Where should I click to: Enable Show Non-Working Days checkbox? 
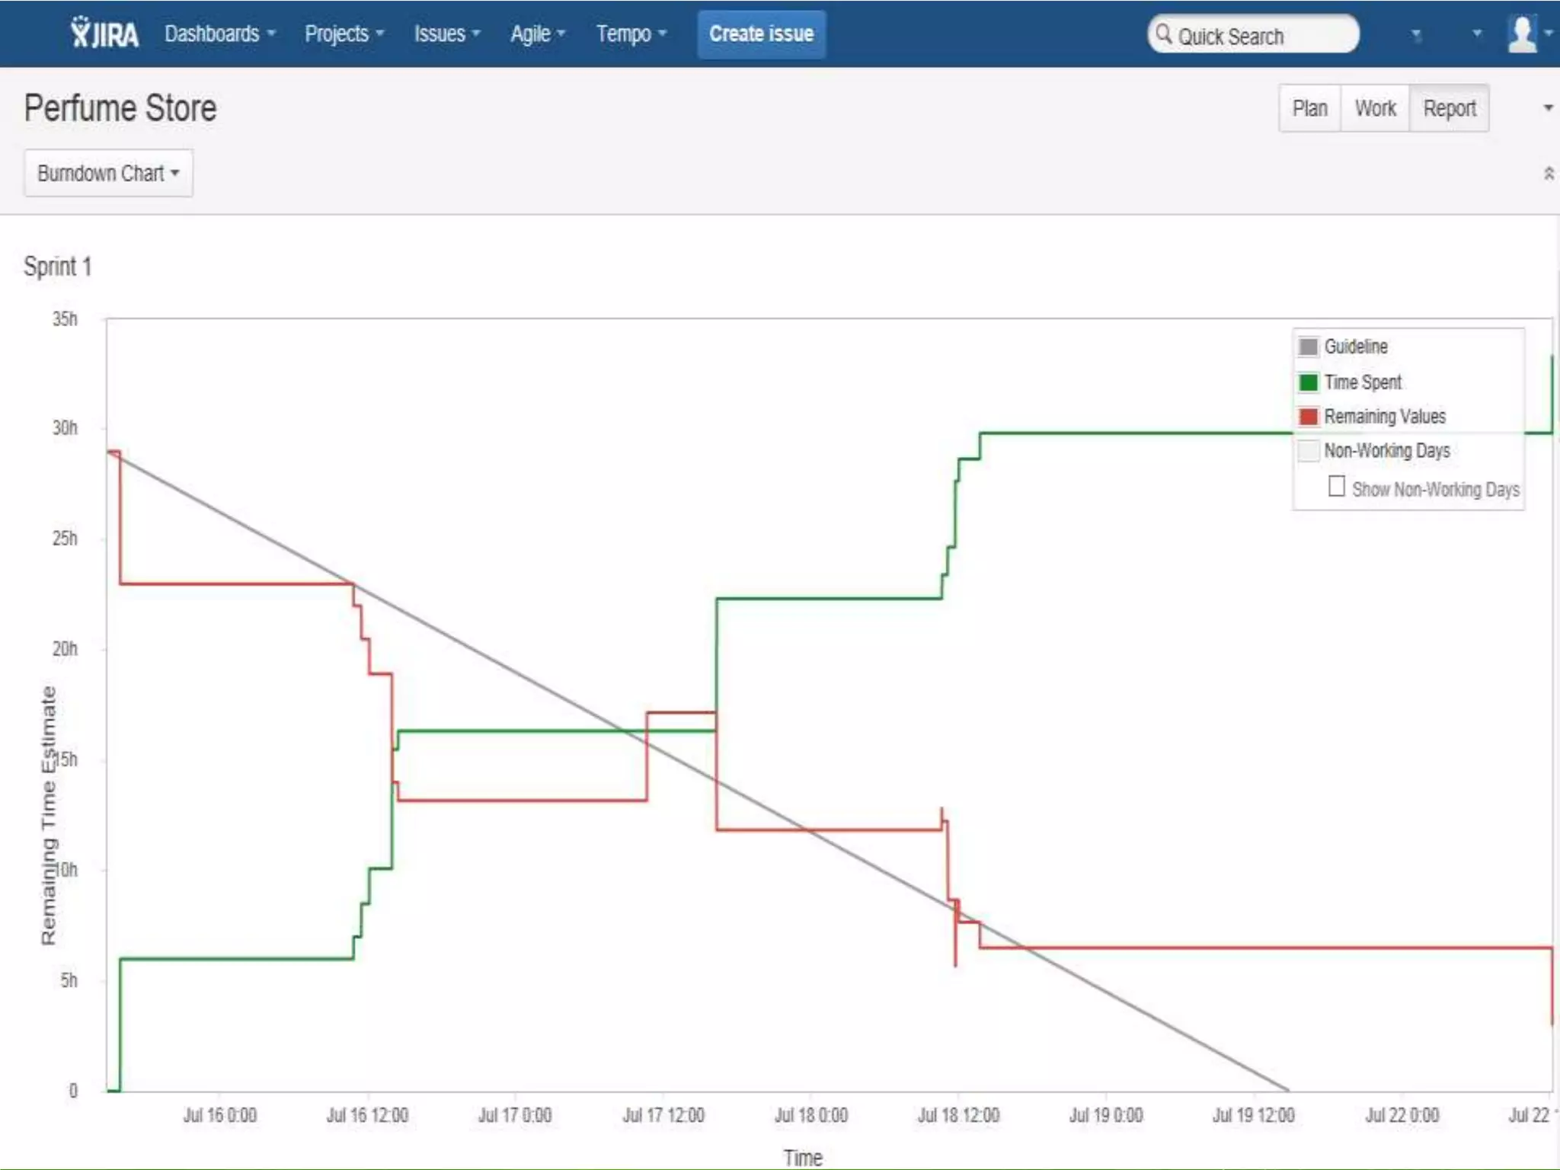(x=1336, y=487)
